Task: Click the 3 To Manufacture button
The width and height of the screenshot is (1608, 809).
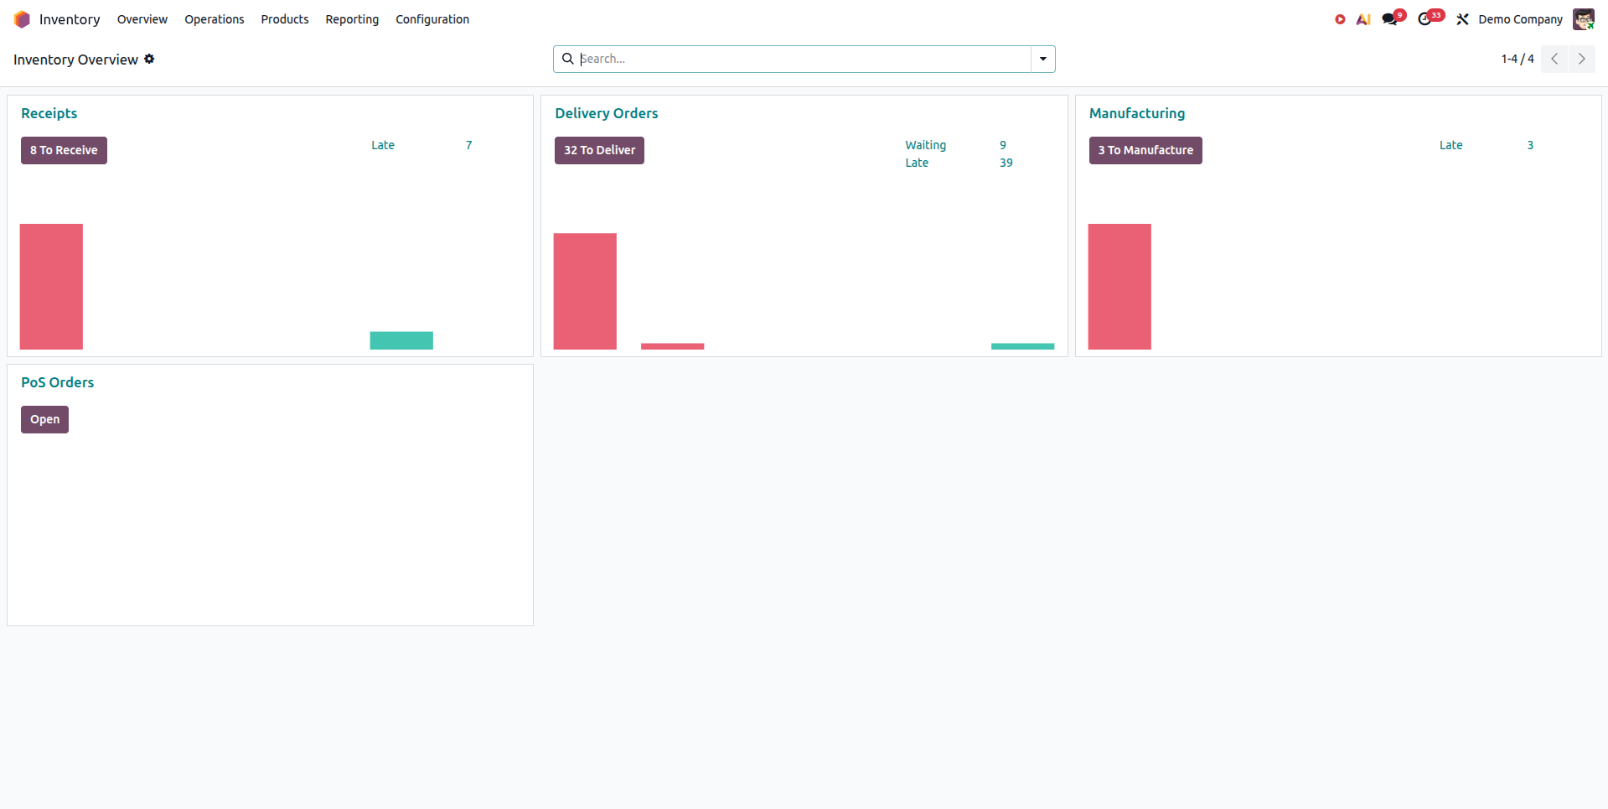Action: [1145, 150]
